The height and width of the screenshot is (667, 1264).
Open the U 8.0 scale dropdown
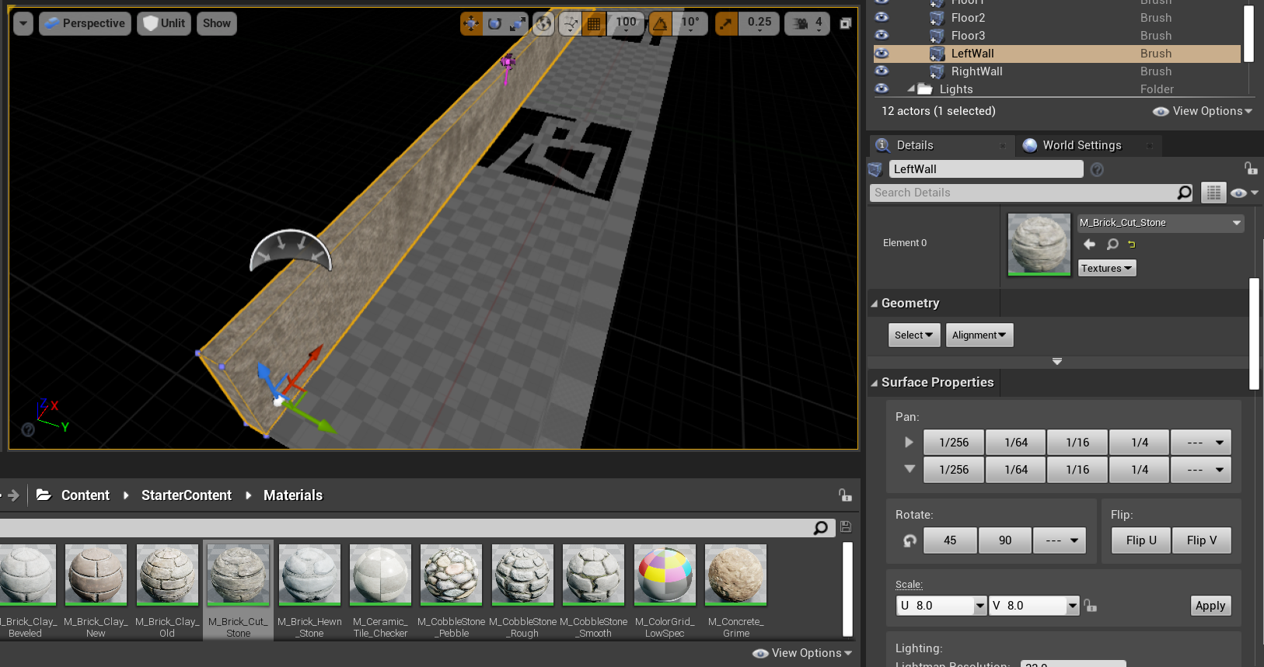980,606
